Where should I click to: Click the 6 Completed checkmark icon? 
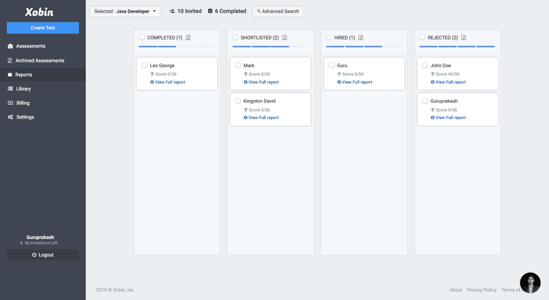click(210, 11)
